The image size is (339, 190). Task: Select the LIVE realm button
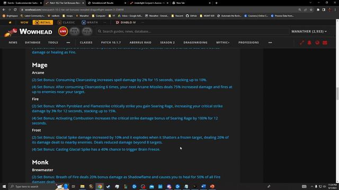(63, 32)
